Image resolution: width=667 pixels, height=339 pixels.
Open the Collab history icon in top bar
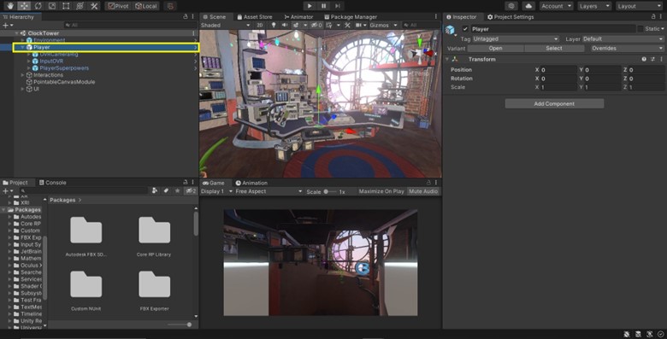[511, 6]
